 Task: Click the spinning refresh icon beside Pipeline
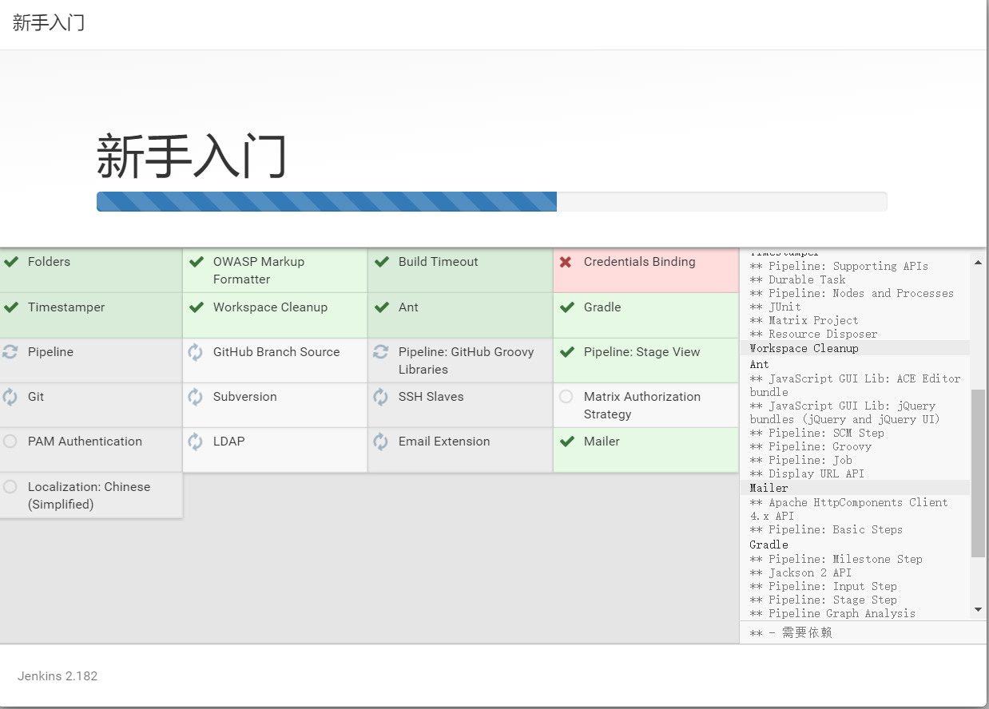[10, 352]
